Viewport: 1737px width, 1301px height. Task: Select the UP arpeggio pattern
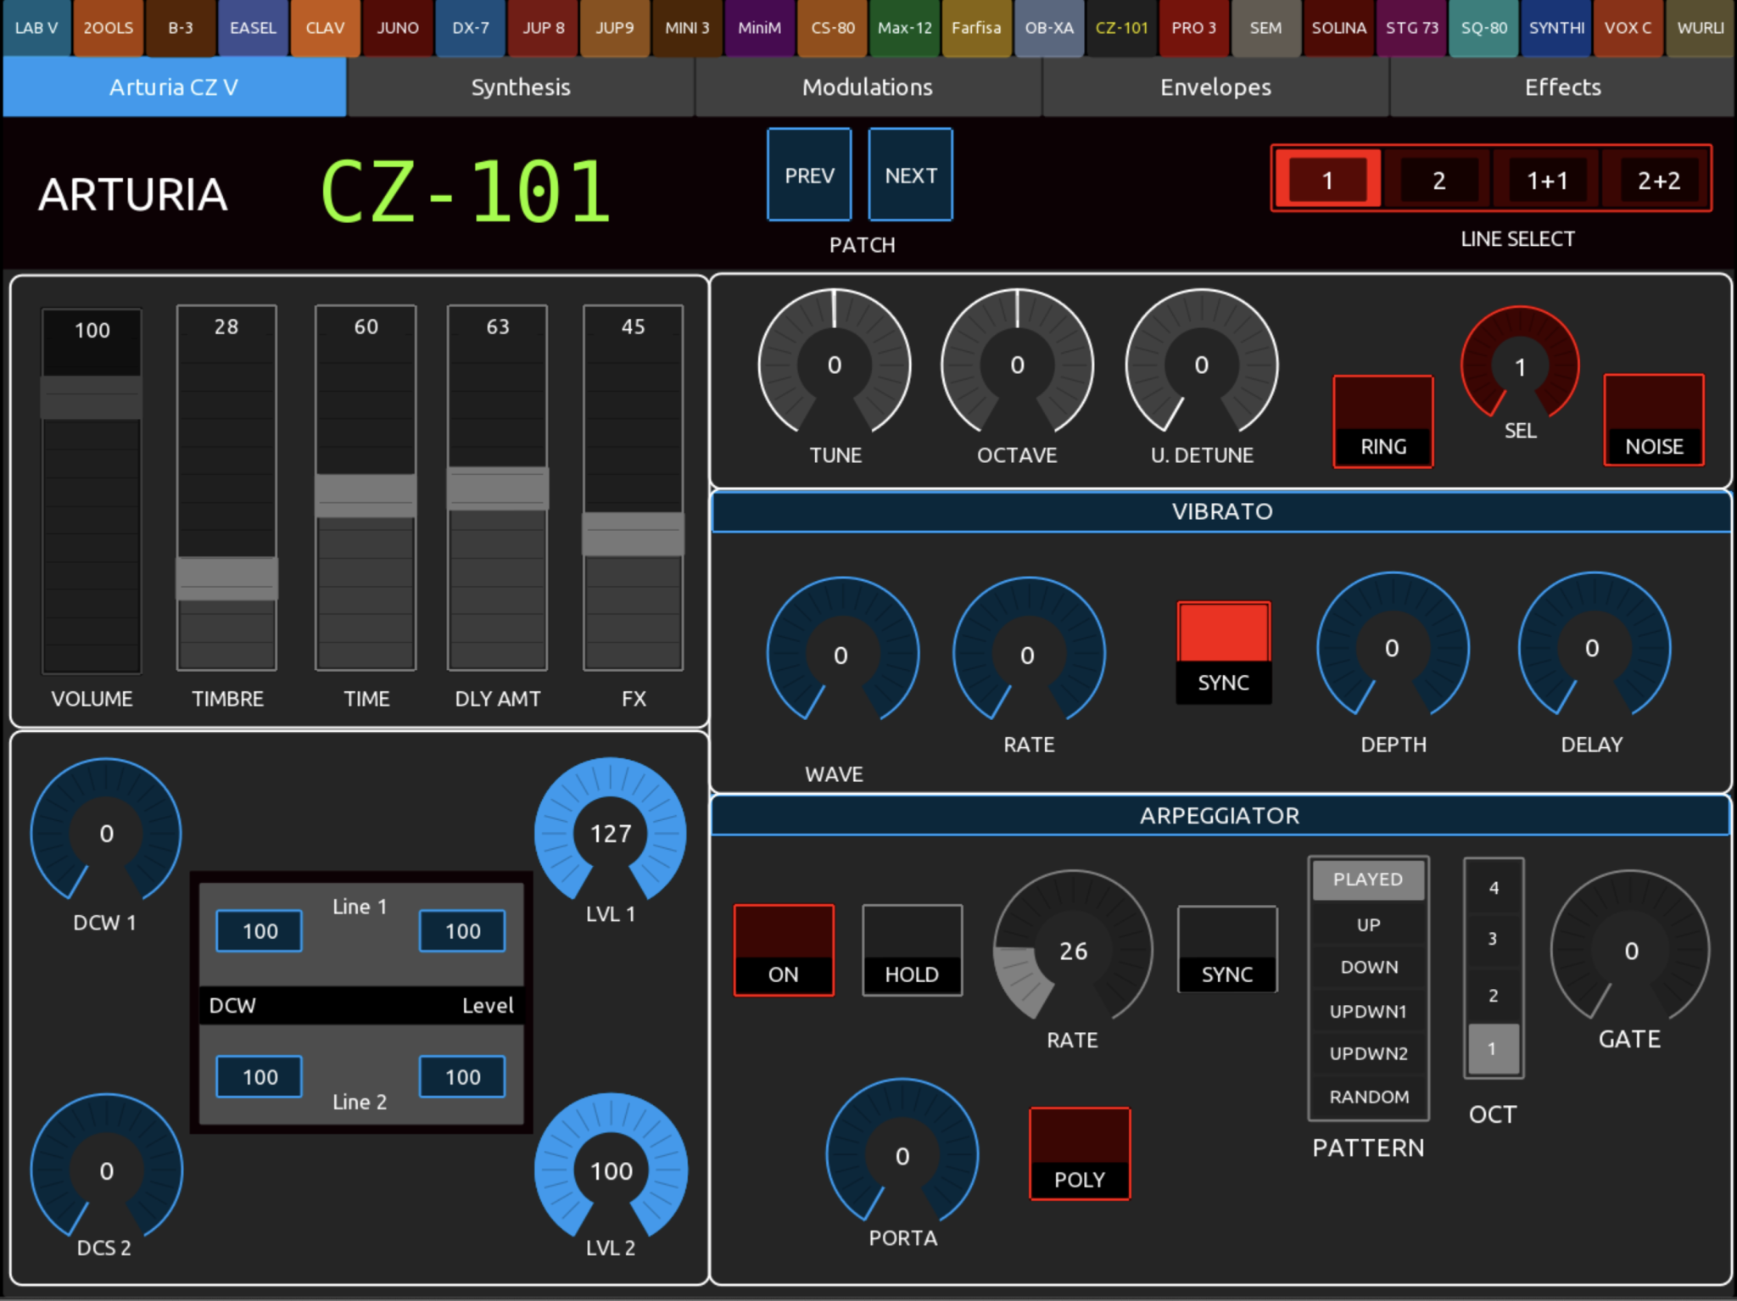pyautogui.click(x=1368, y=924)
